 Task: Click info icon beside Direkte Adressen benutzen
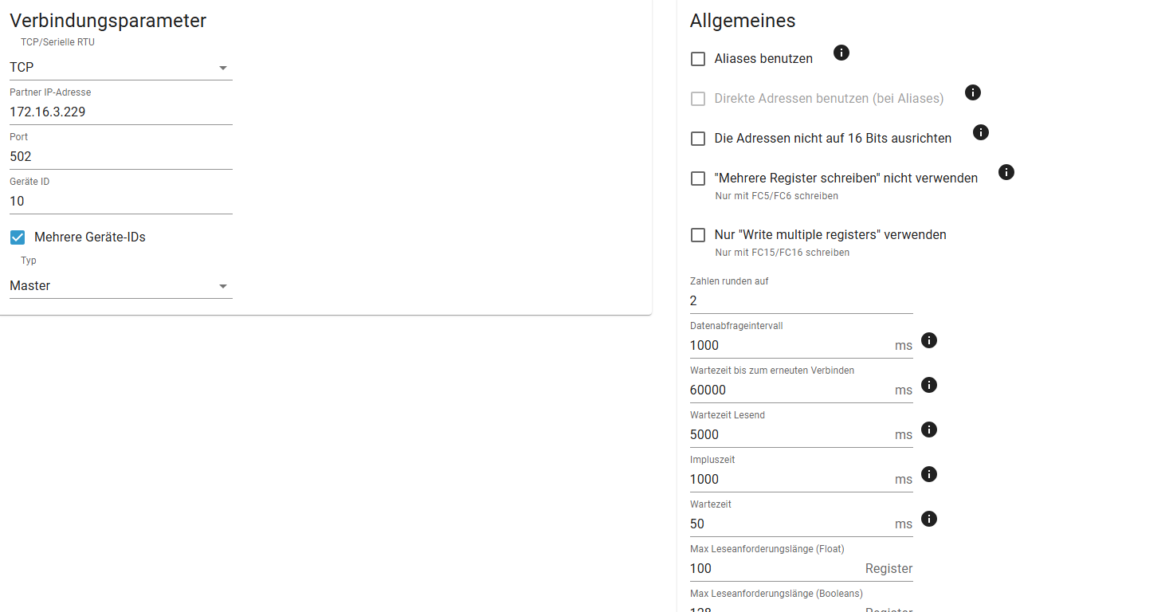[972, 92]
